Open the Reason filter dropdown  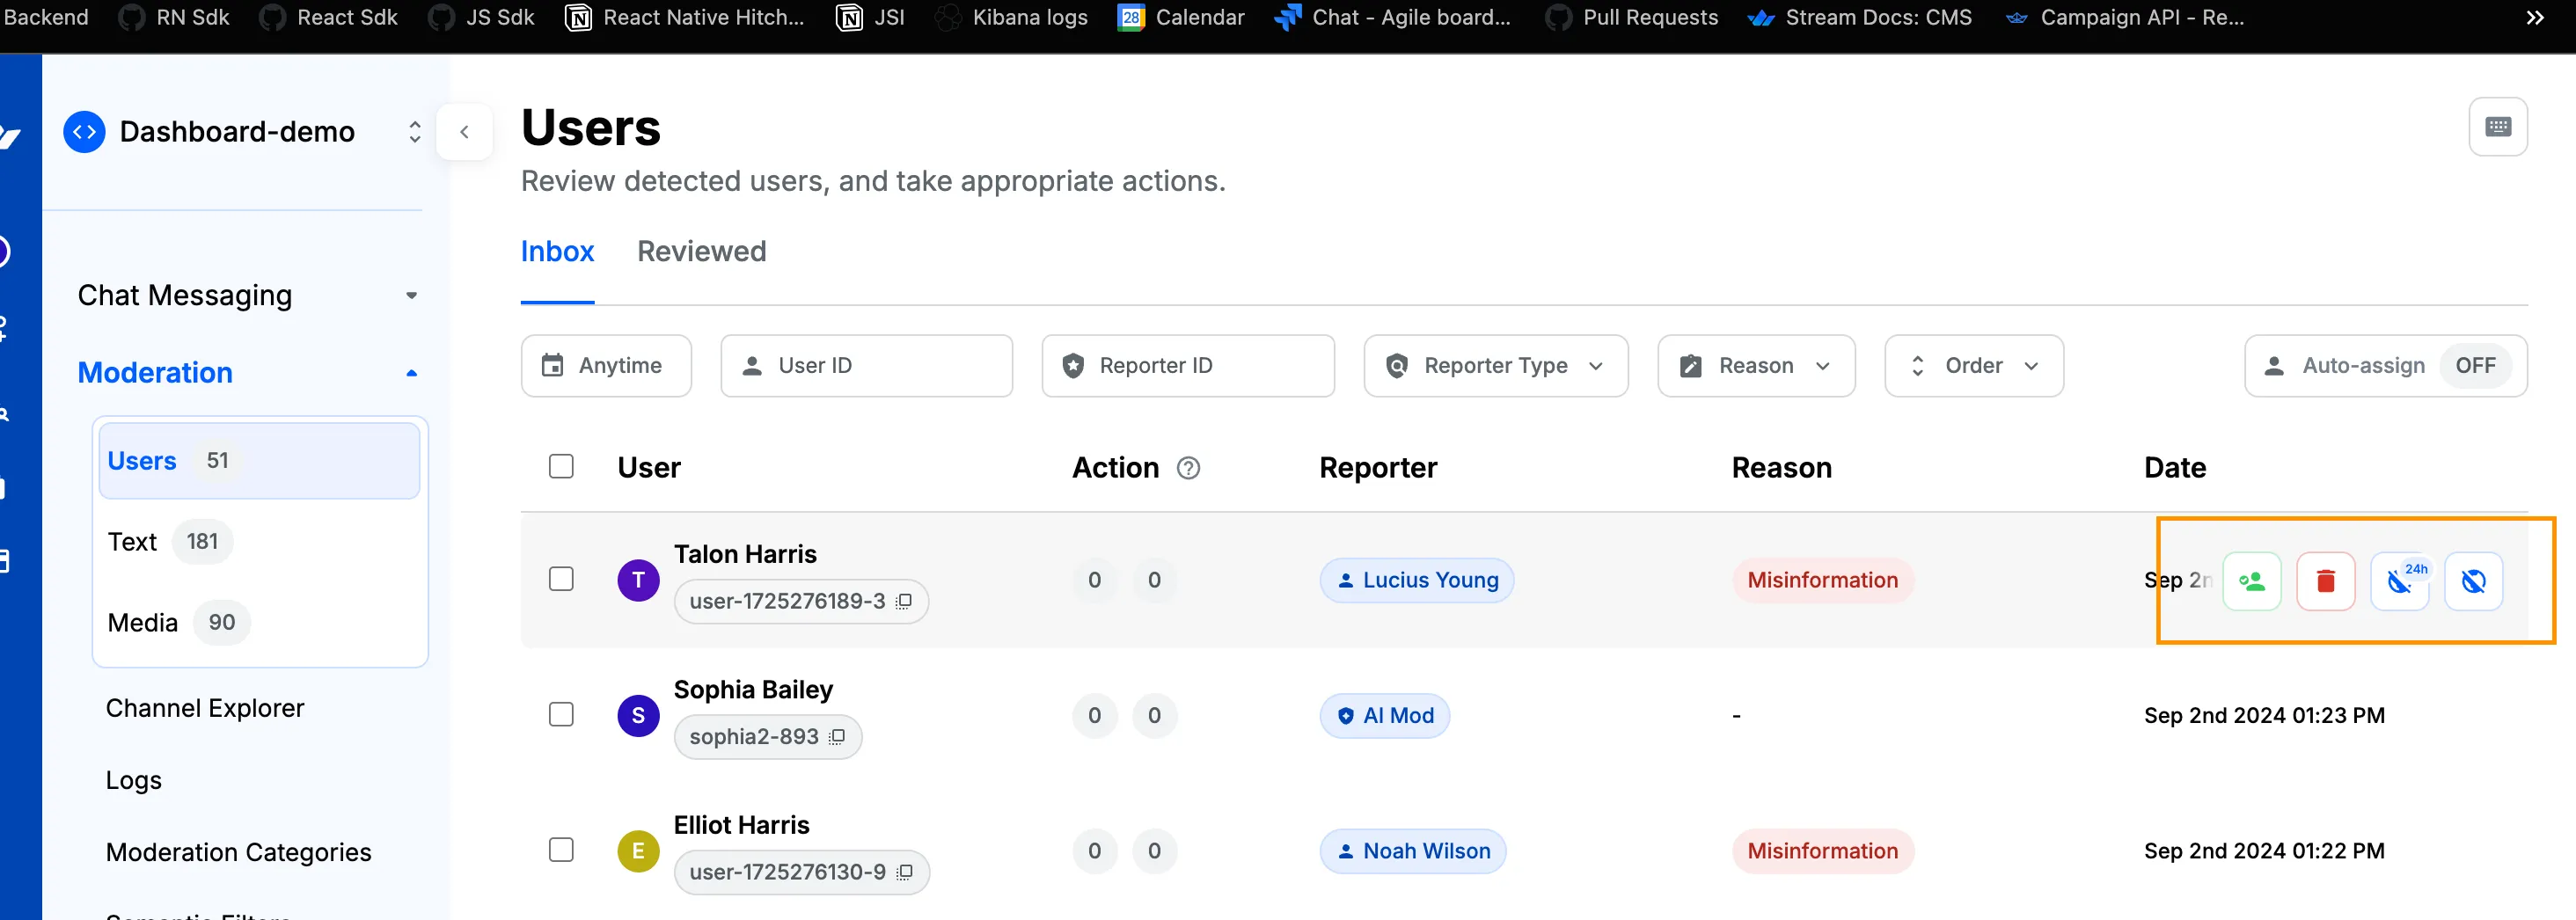(x=1755, y=366)
